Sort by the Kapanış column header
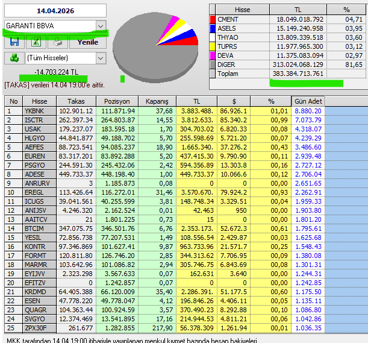Viewport: 368px width, 343px height. point(157,101)
